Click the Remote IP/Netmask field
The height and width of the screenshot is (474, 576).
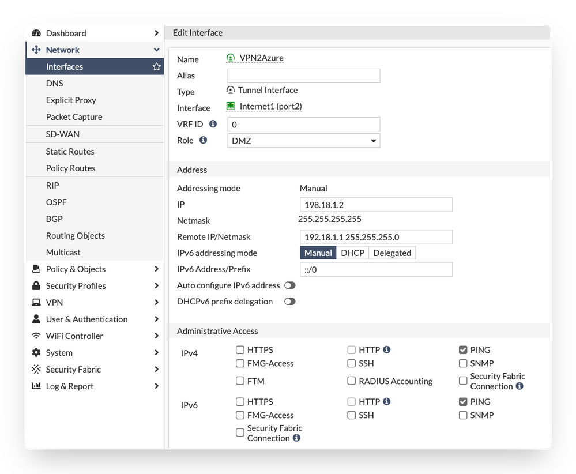pos(376,237)
